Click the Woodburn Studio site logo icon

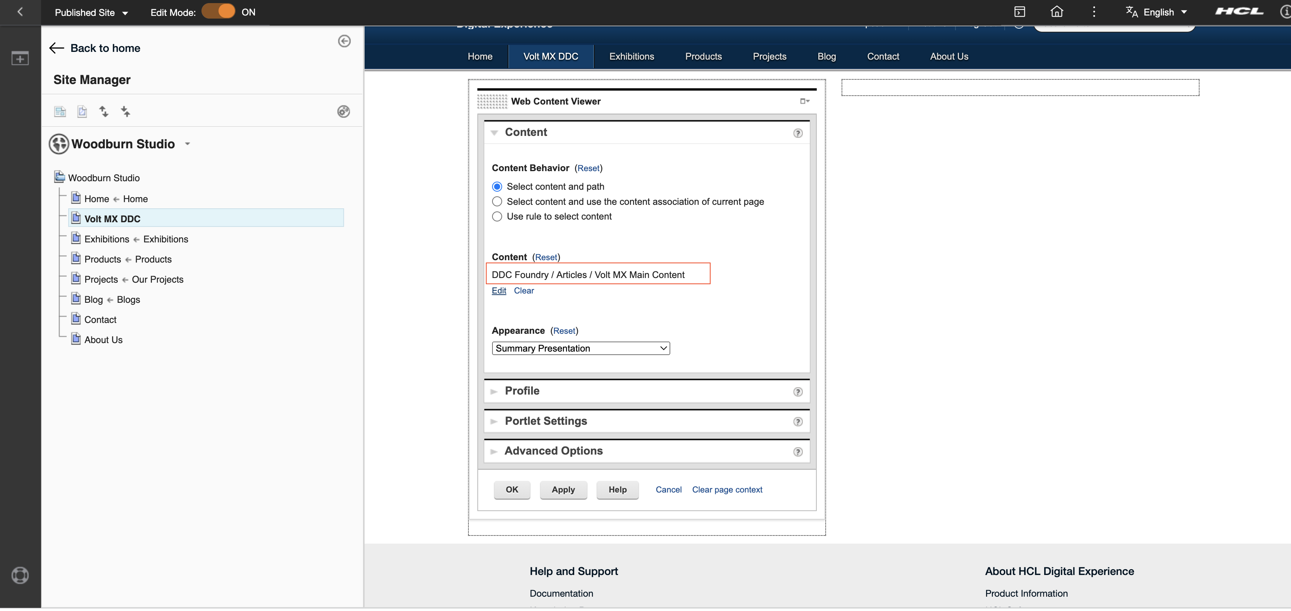click(x=58, y=144)
